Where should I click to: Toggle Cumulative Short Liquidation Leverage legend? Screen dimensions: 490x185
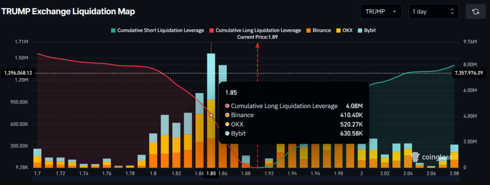[157, 30]
